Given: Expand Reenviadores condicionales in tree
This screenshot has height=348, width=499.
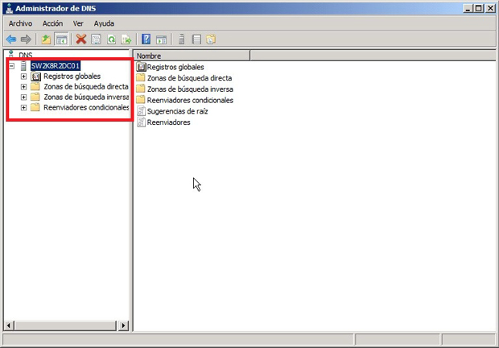Looking at the screenshot, I should [x=23, y=108].
